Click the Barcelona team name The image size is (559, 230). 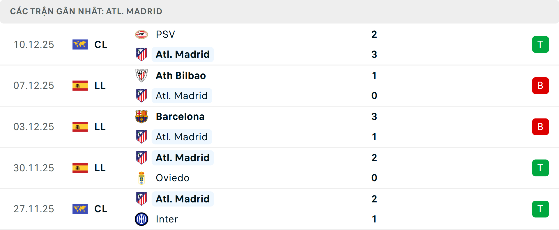180,116
